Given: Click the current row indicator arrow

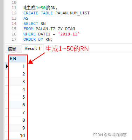Looking at the screenshot, I should click(7, 66).
